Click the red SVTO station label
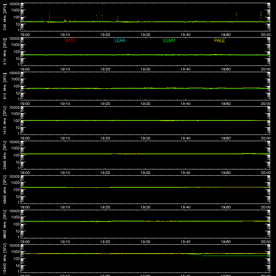The image size is (276, 276). point(70,40)
